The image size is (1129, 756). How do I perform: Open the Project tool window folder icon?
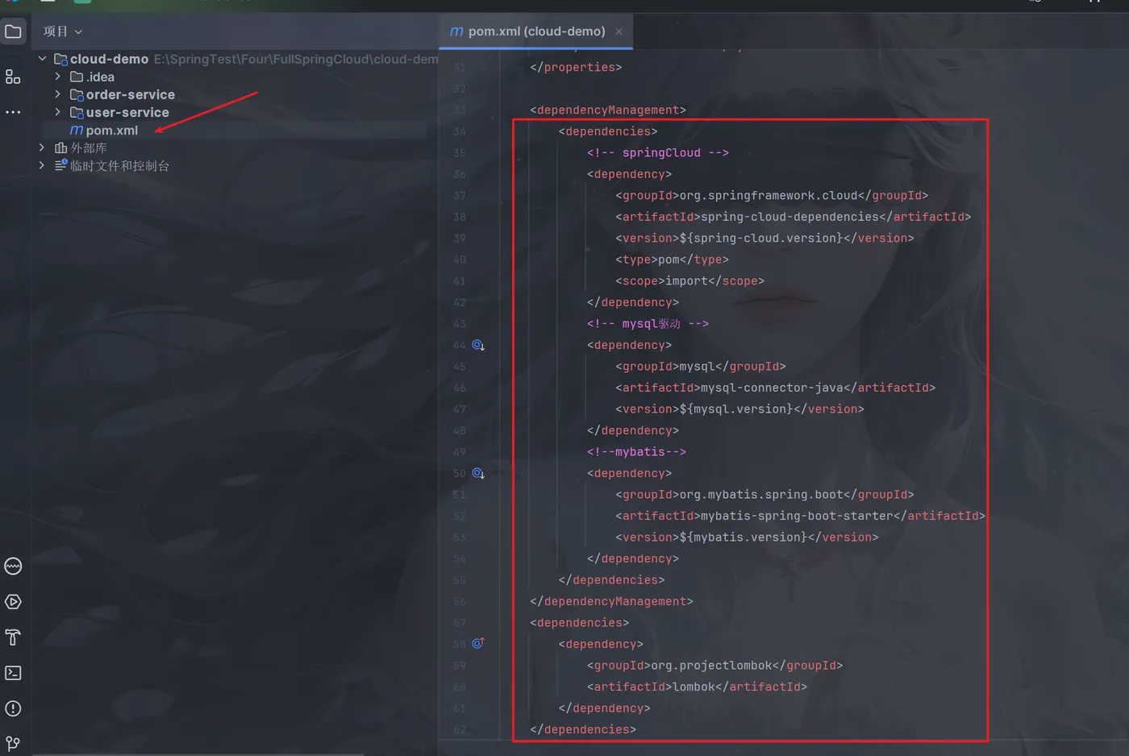click(x=13, y=31)
